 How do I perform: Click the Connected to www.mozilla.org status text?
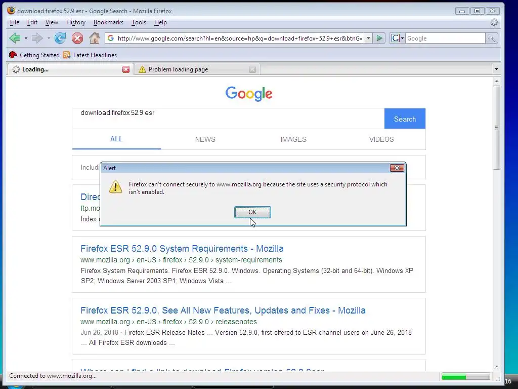[53, 376]
